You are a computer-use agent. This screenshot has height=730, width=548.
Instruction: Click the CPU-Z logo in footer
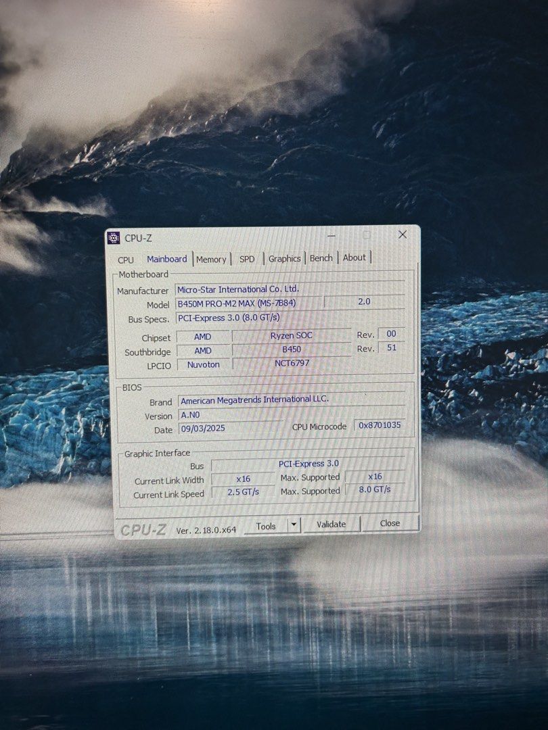coord(143,531)
